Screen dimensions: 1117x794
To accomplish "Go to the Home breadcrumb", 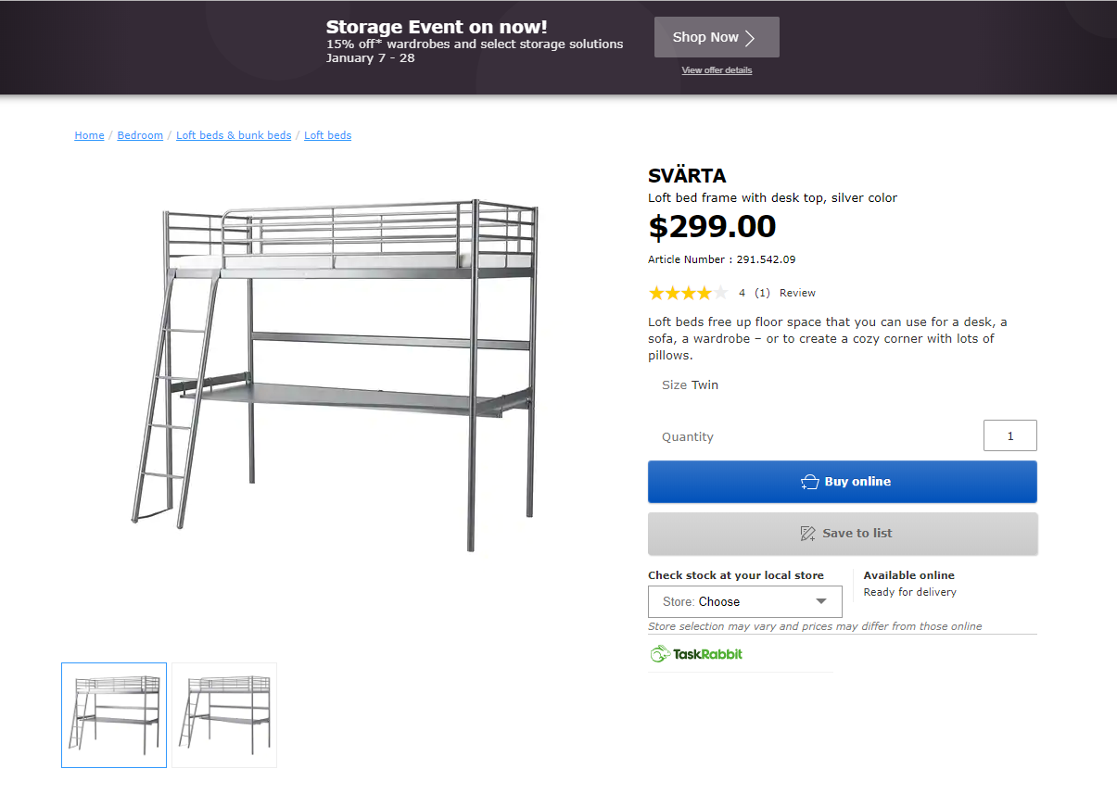I will point(89,135).
